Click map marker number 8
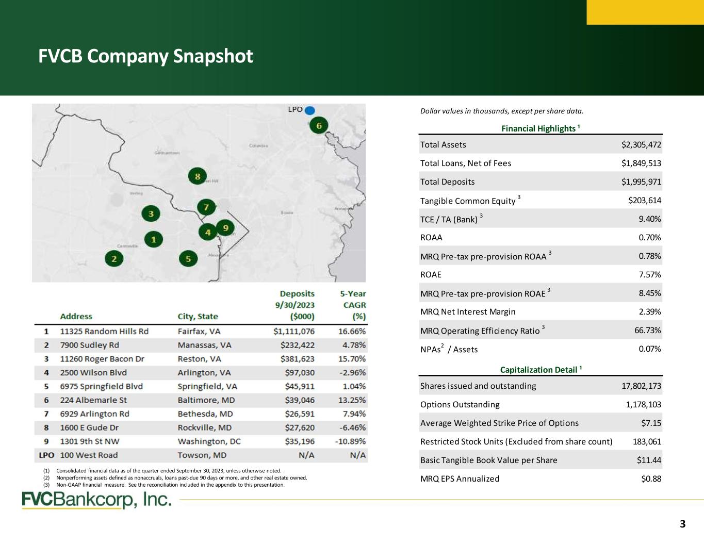Image resolution: width=704 pixels, height=544 pixels. (x=198, y=177)
